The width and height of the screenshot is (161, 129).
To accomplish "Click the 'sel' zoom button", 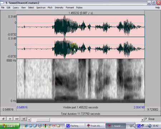I will (x=24, y=119).
